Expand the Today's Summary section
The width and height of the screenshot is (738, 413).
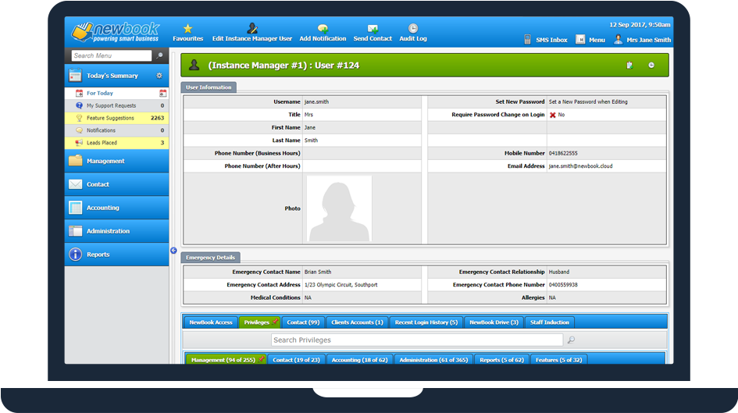click(x=116, y=75)
